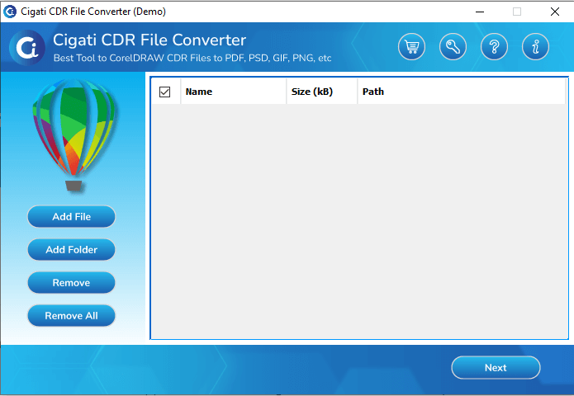Click the Add Folder button

(x=71, y=250)
